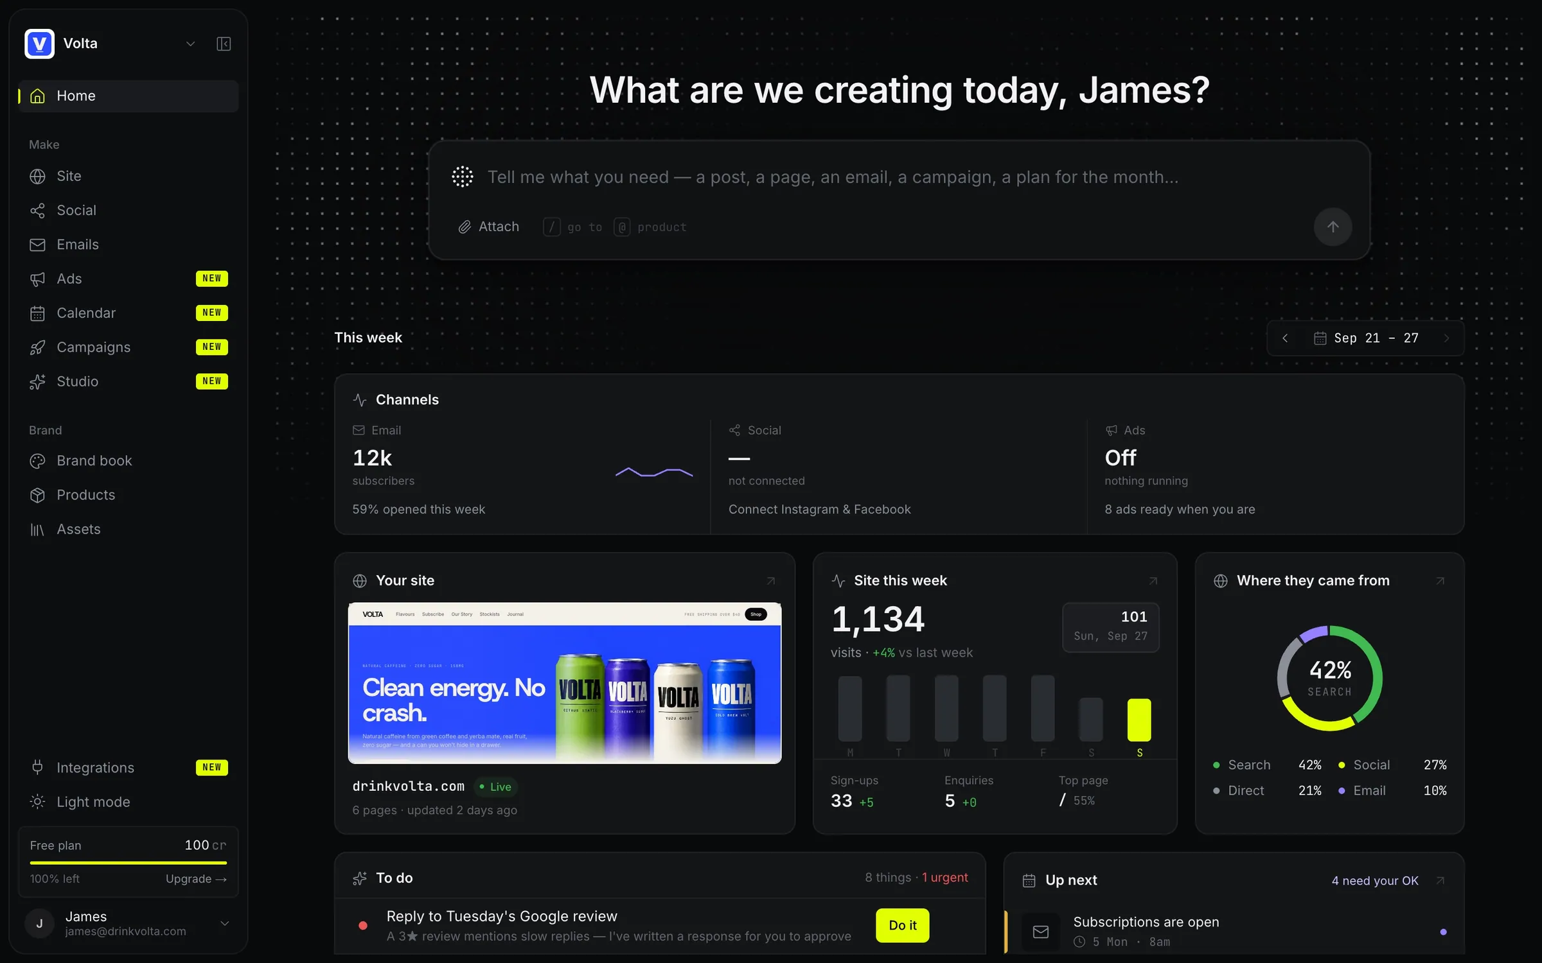Click the Brand book palette icon
Screen dimensions: 1542x963
[37, 461]
